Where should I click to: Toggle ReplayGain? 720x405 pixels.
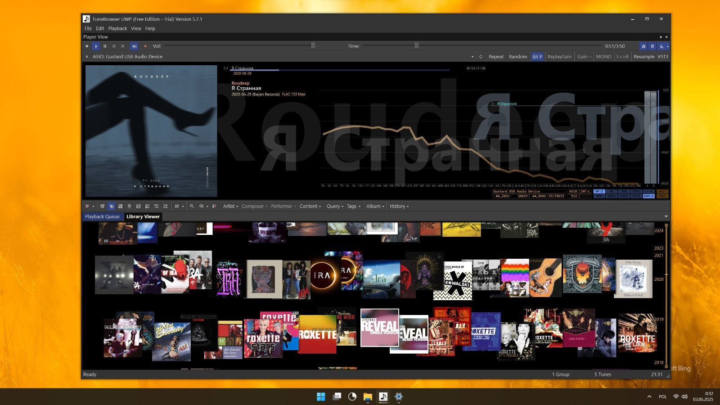pyautogui.click(x=559, y=57)
